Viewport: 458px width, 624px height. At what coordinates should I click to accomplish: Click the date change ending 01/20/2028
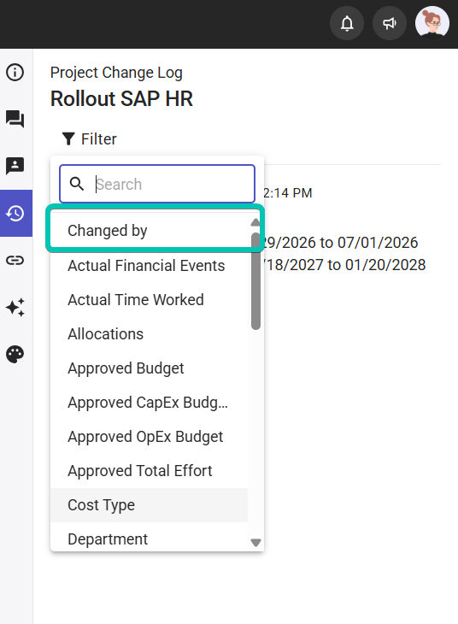tap(345, 265)
